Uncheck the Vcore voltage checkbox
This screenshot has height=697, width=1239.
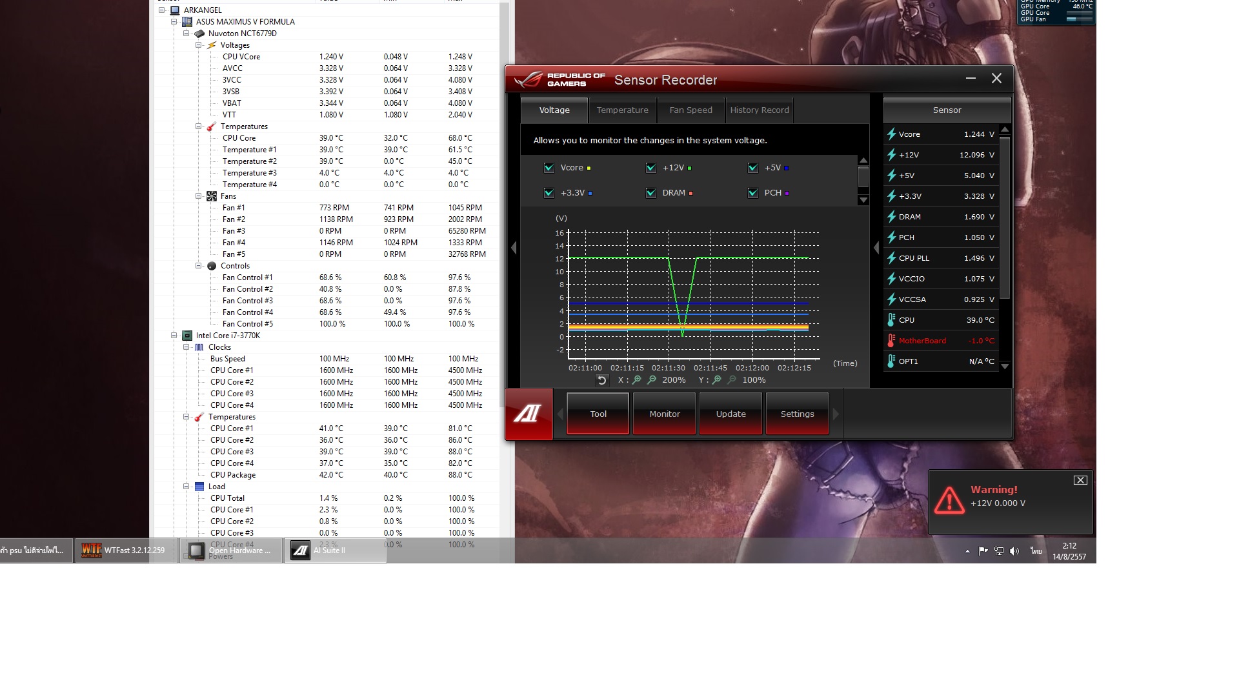[x=549, y=168]
